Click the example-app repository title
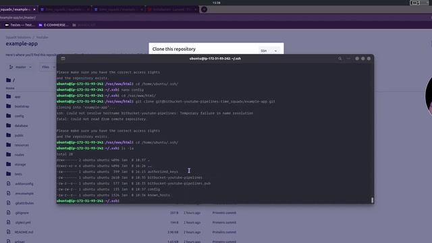432x243 pixels. 22,43
